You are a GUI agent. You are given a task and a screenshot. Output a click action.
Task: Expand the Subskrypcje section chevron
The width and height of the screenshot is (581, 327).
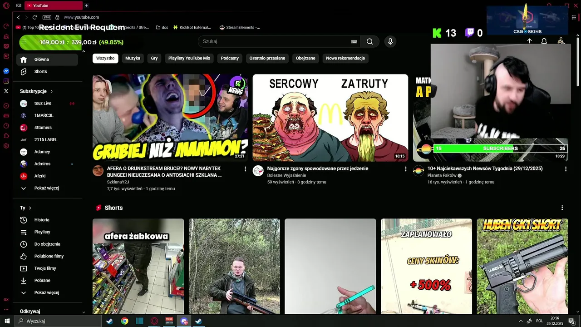pyautogui.click(x=51, y=91)
